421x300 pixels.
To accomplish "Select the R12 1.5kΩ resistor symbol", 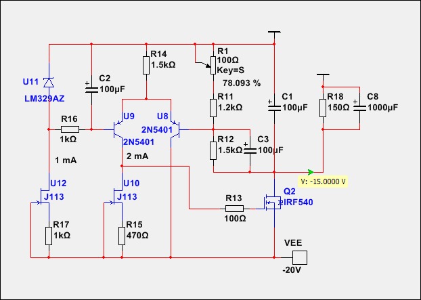I will pos(213,150).
